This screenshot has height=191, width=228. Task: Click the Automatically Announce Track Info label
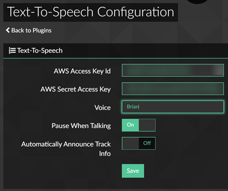[66, 149]
